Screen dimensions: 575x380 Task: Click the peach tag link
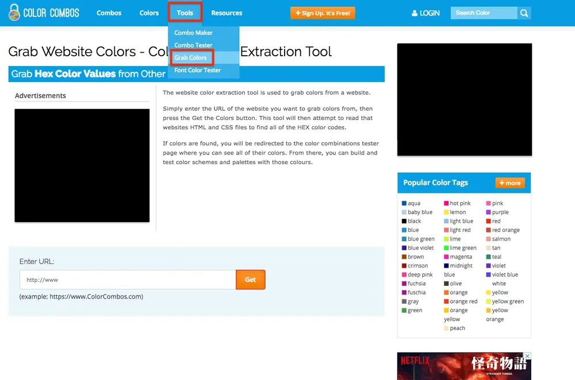point(457,328)
